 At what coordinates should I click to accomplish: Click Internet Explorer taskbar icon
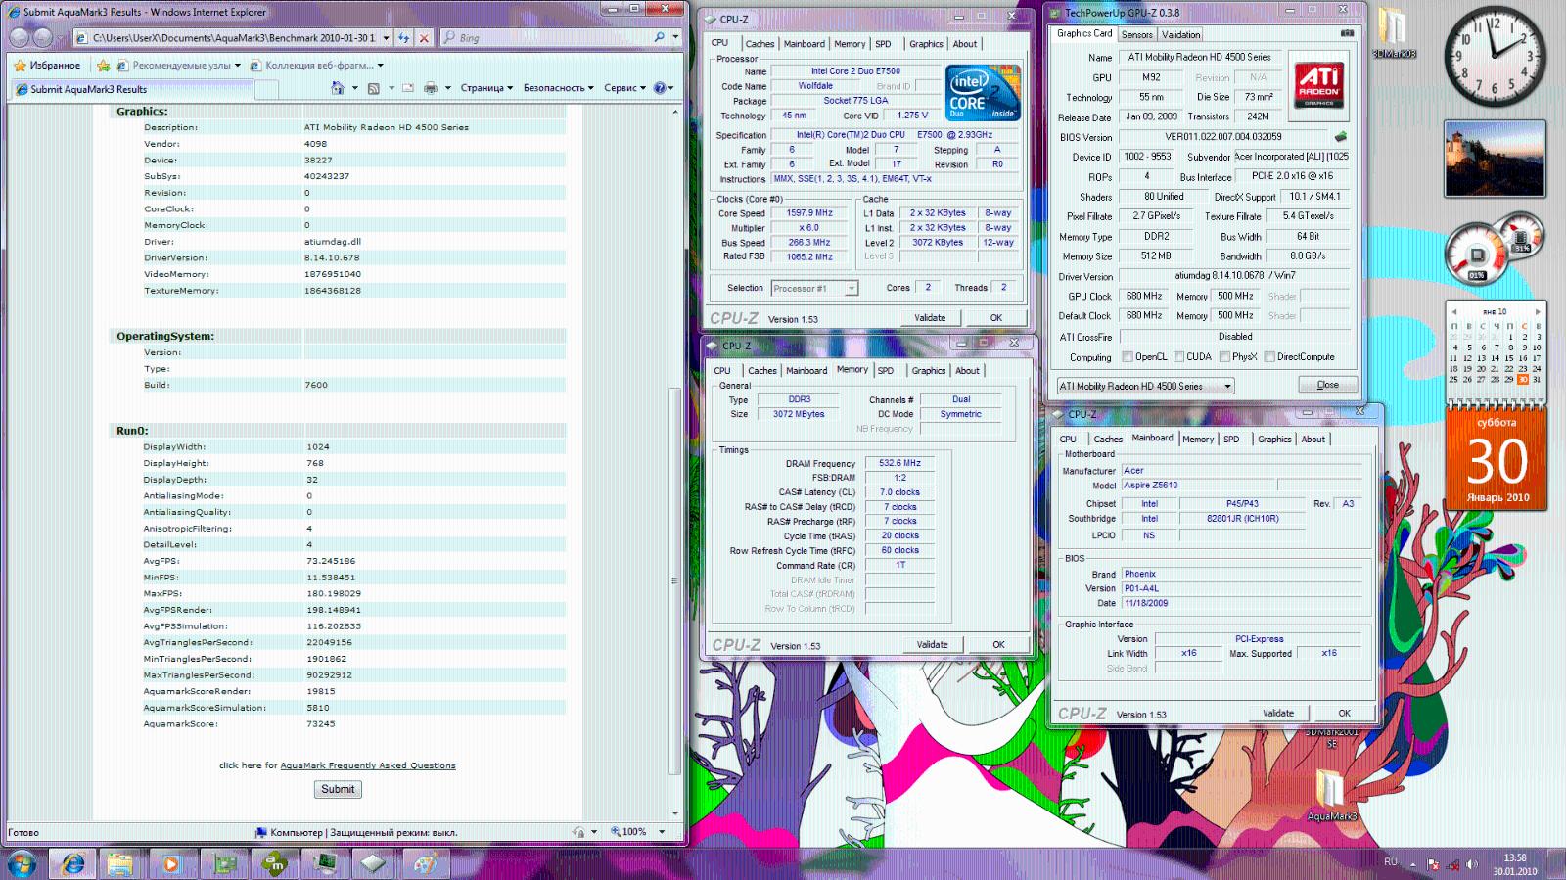tap(72, 864)
